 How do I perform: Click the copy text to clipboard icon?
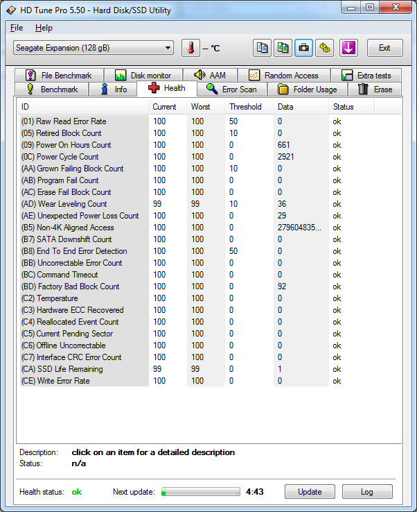263,48
